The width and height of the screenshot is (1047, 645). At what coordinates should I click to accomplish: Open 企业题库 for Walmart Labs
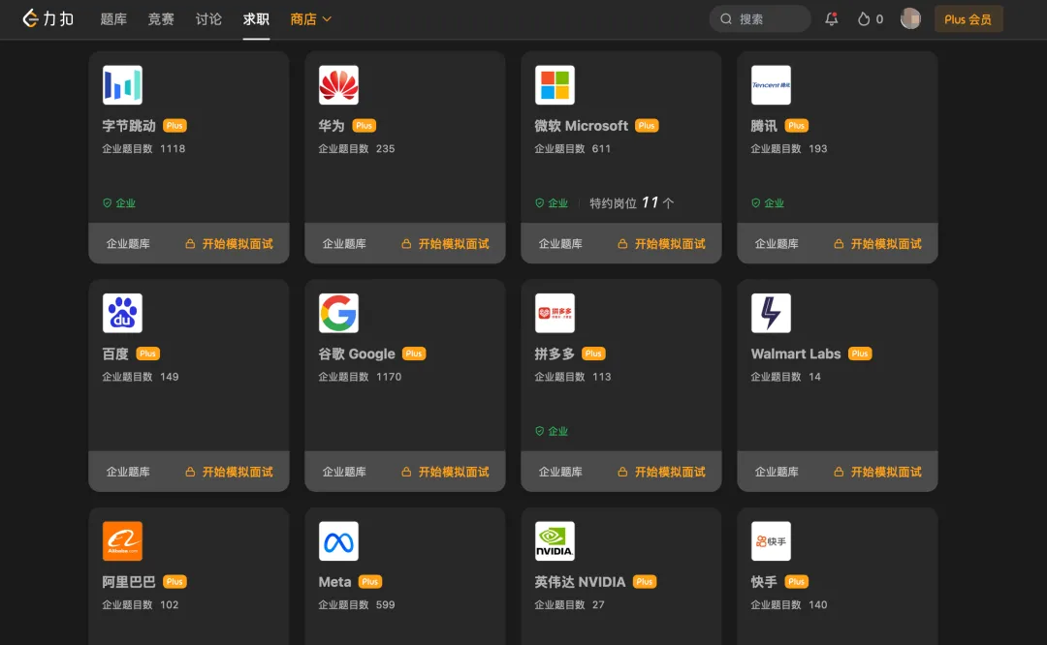click(777, 472)
